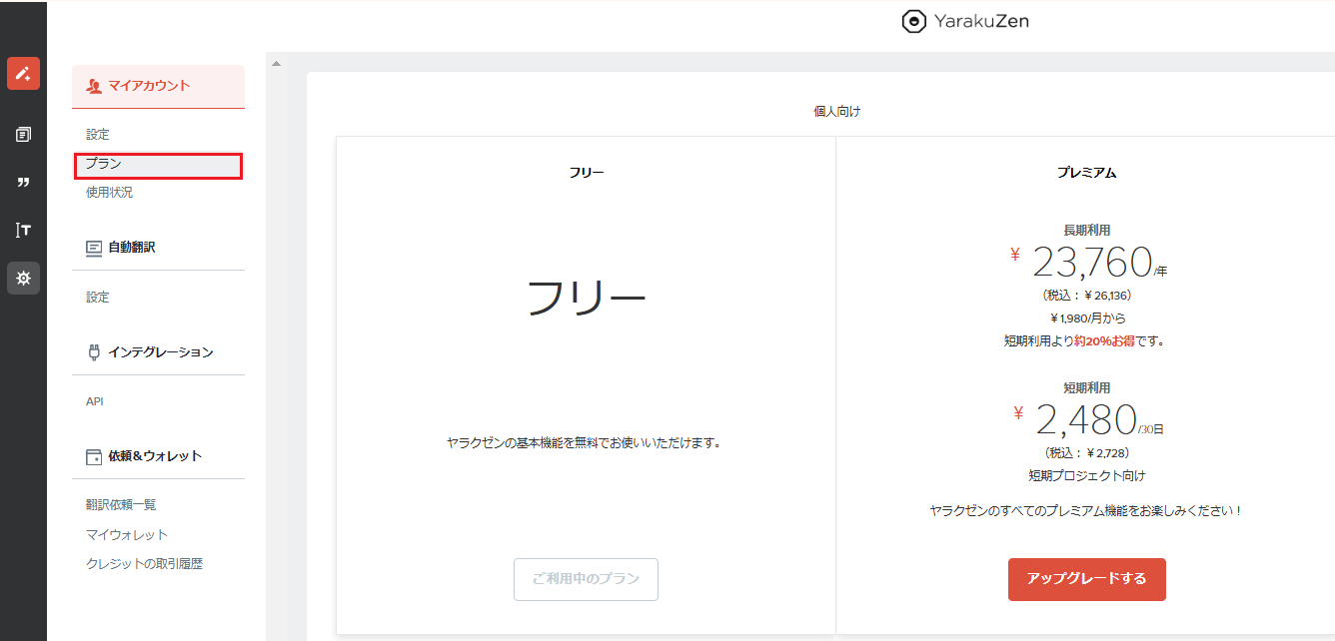Click the scroll up arrow above the plans
Viewport: 1335px width, 641px height.
(277, 64)
